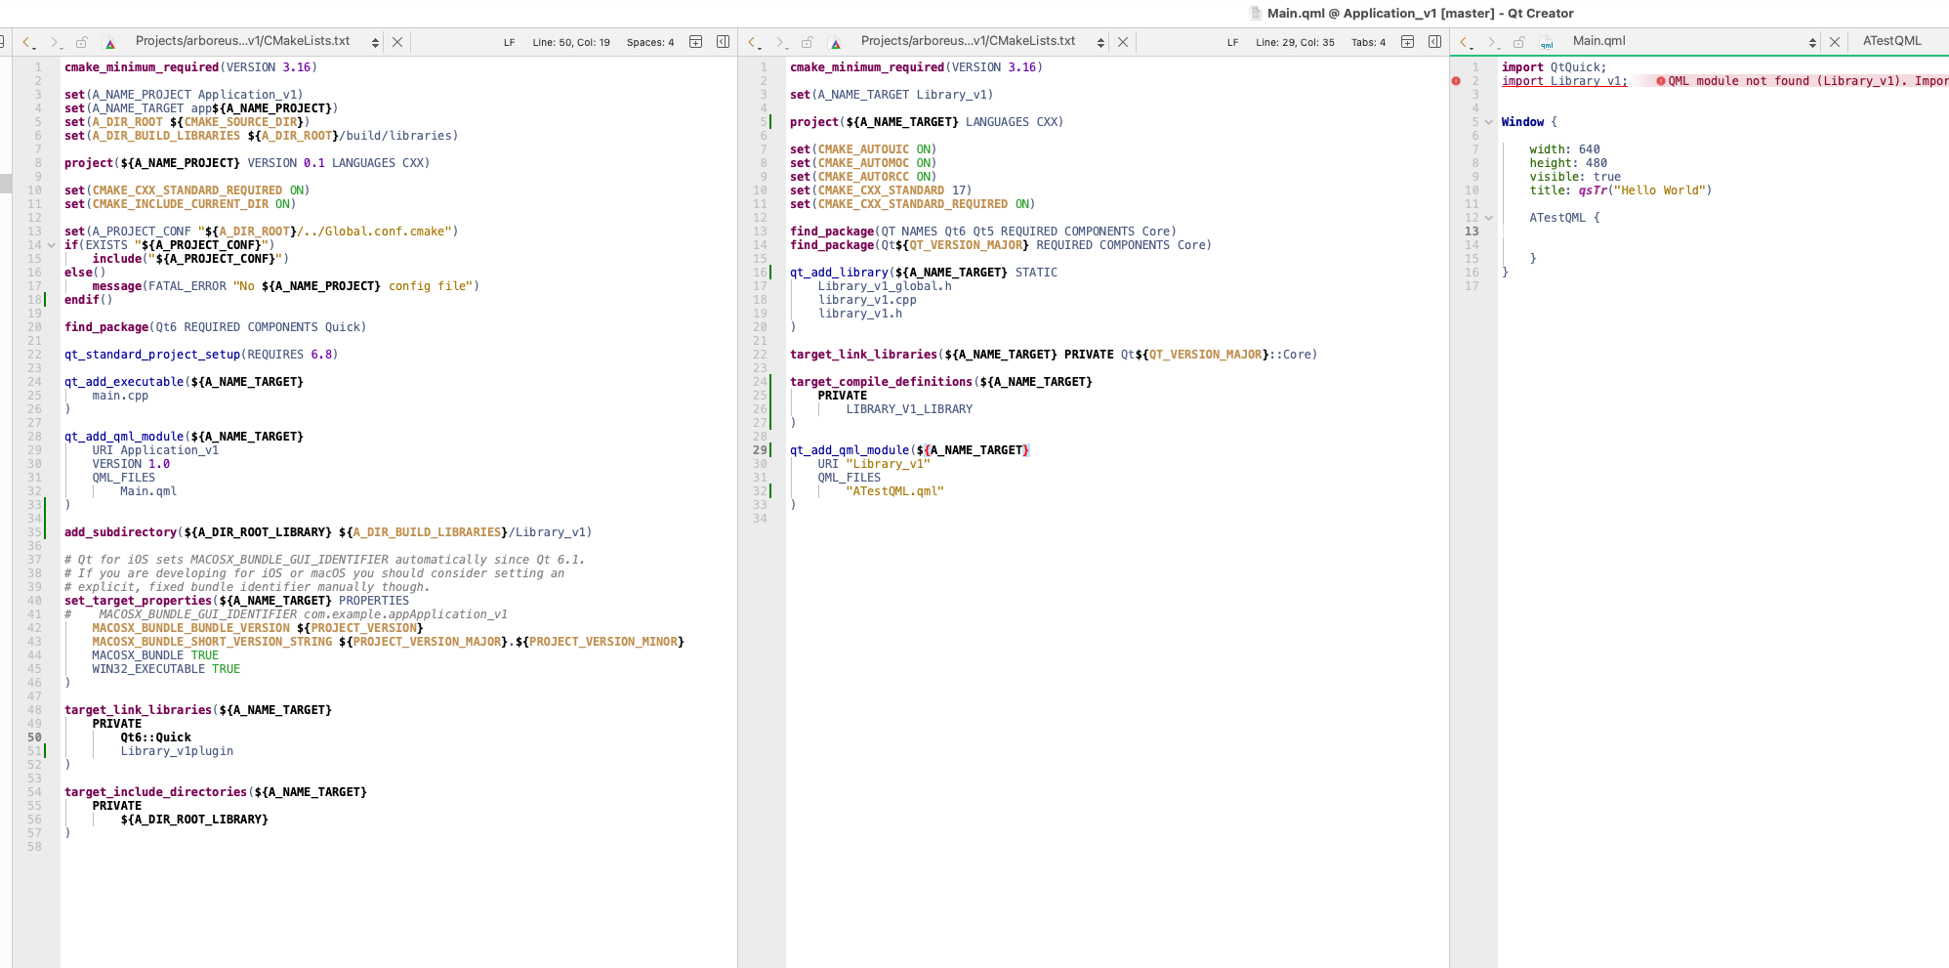Click 'add_subdirectory' in the left editor
1949x968 pixels.
click(x=121, y=532)
